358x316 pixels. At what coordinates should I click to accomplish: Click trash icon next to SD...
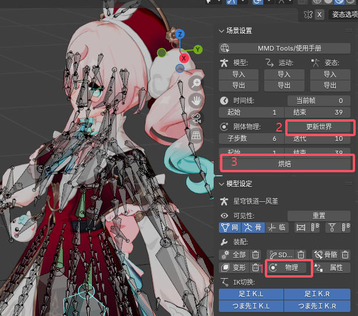coord(301,254)
